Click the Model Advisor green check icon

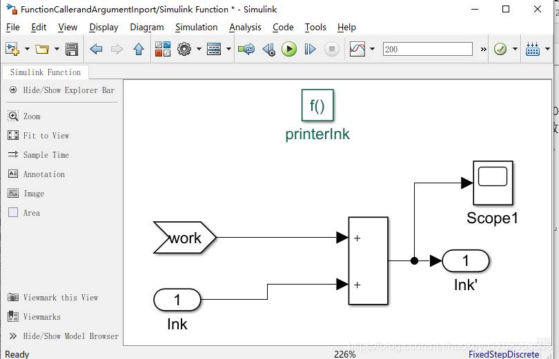[x=500, y=49]
